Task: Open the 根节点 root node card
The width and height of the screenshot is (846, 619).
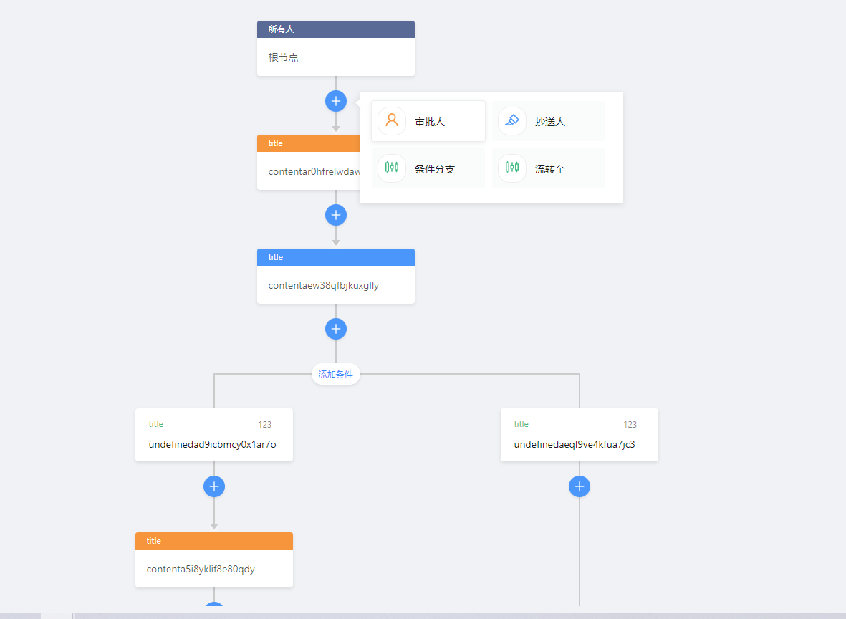Action: point(335,57)
